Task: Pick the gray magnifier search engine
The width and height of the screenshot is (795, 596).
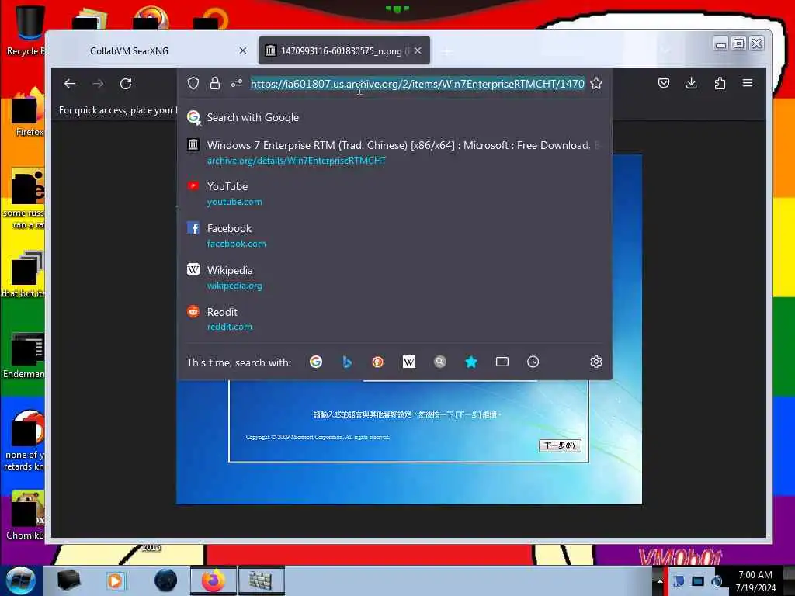Action: (x=439, y=362)
